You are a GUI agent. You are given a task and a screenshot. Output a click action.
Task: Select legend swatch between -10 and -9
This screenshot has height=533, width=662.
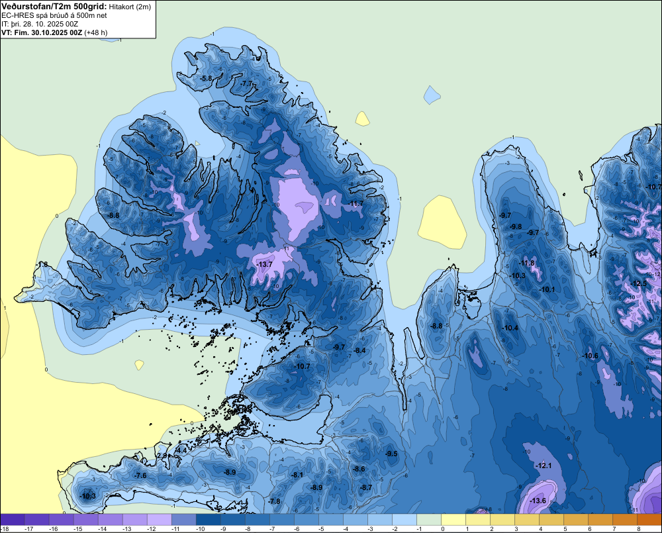(209, 520)
